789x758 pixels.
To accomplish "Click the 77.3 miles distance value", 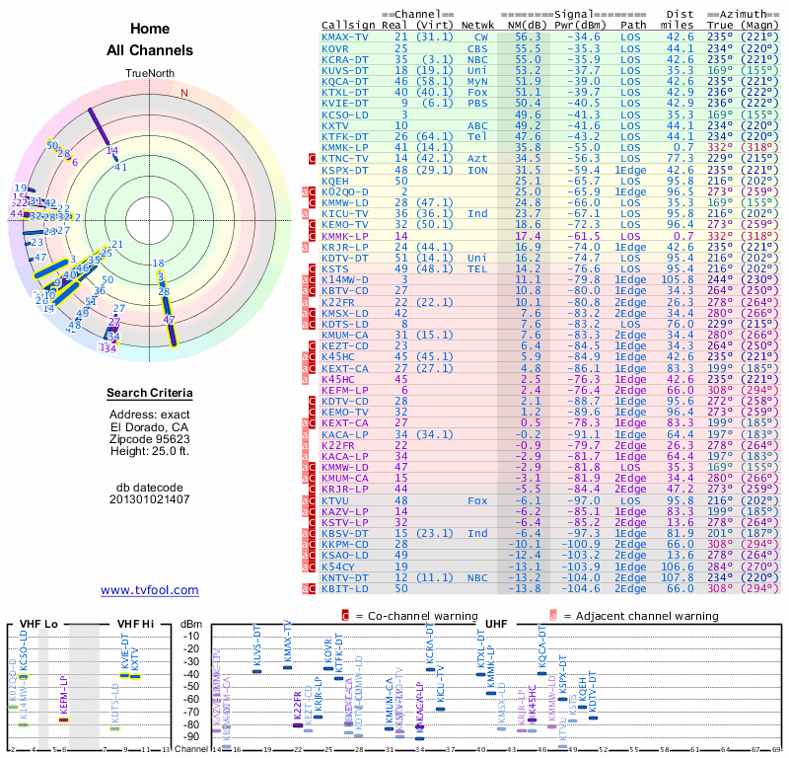I will click(x=681, y=159).
